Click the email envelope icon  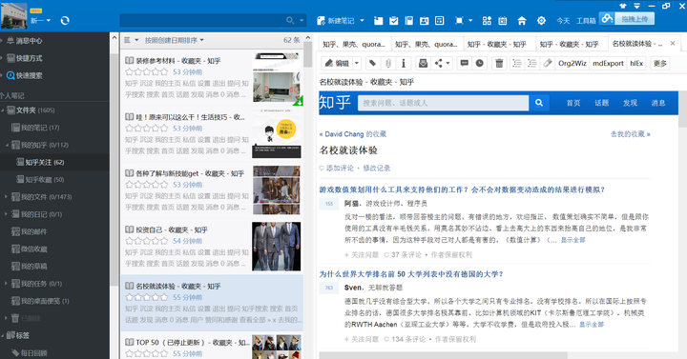[x=423, y=64]
